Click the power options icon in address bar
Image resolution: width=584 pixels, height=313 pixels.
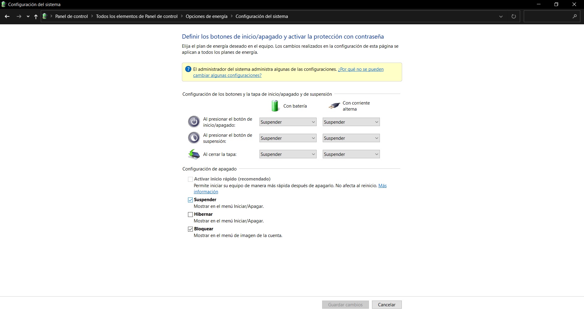45,16
